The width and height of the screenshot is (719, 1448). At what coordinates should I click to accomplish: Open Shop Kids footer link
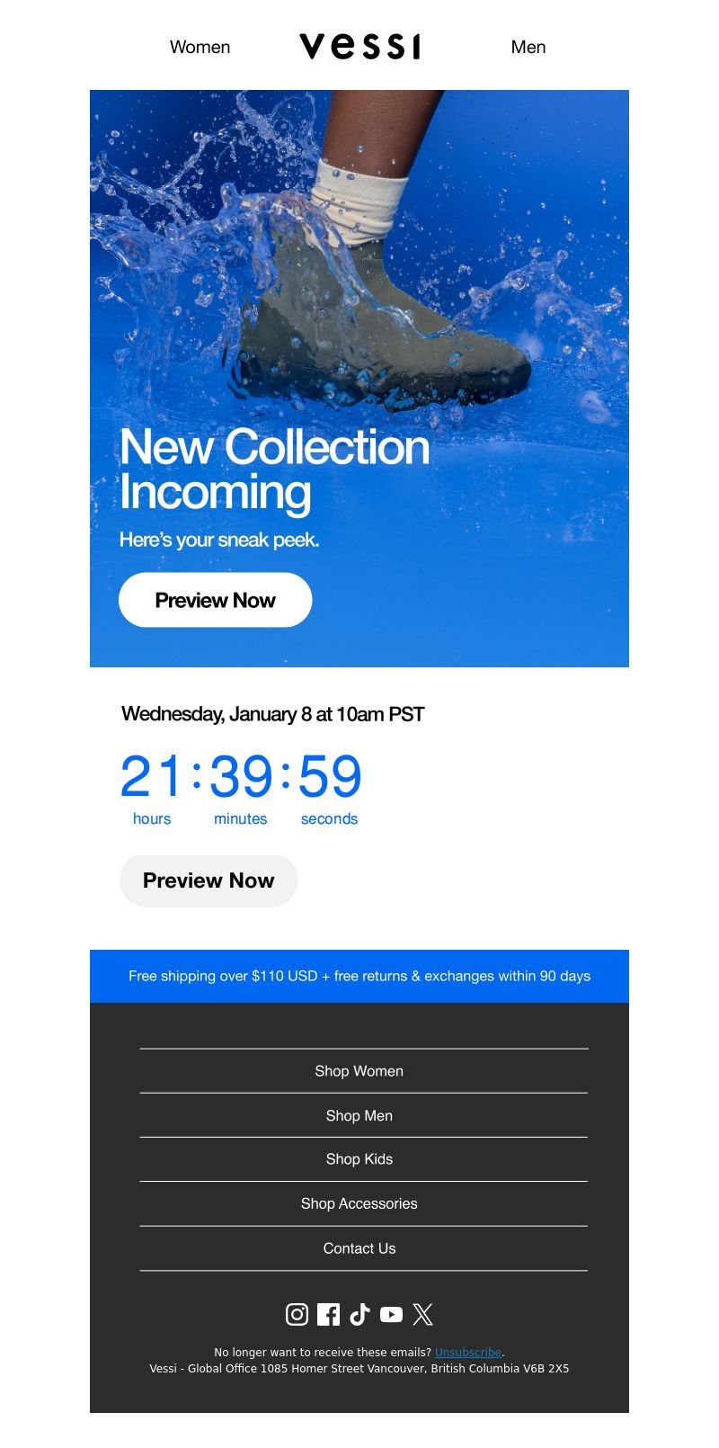[x=359, y=1159]
